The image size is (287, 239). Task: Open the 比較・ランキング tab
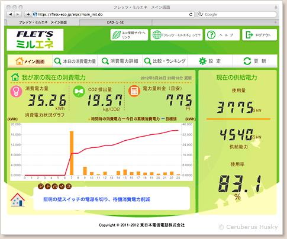click(x=165, y=61)
